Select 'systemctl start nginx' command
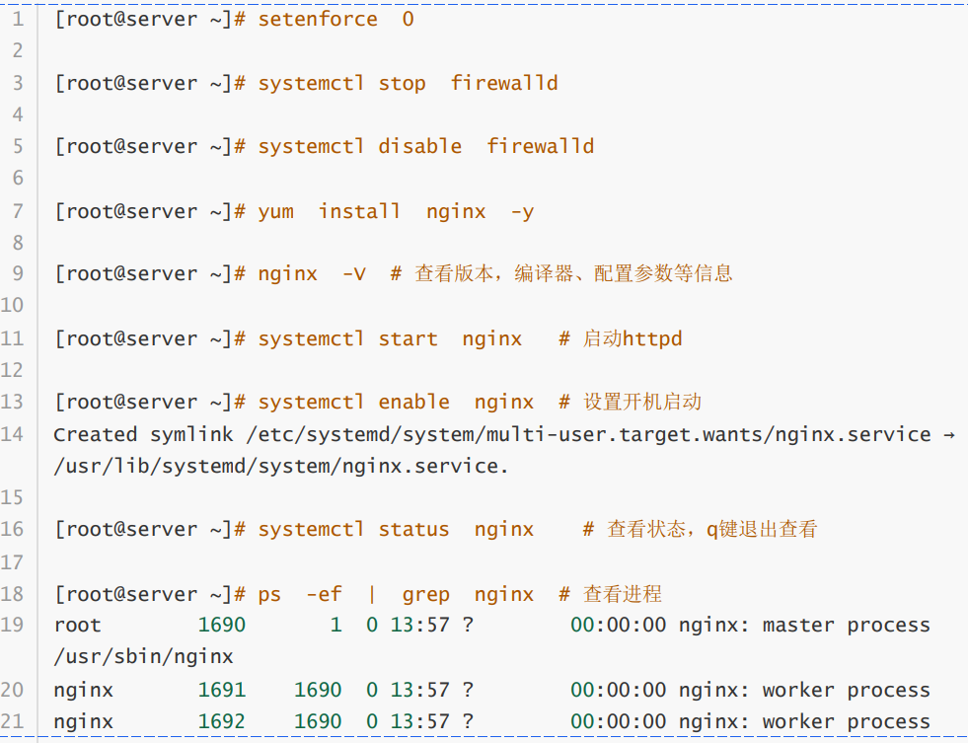Image resolution: width=968 pixels, height=743 pixels. pos(390,339)
